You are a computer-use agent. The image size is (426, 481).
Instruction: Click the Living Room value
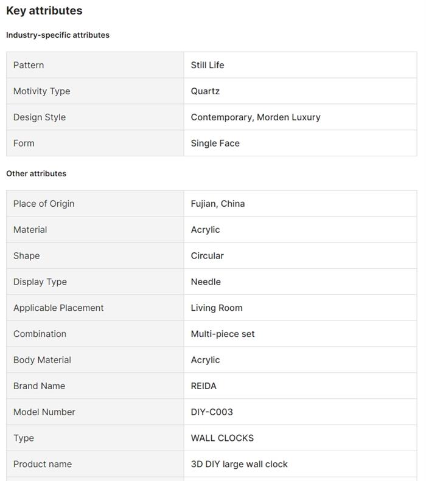click(x=217, y=308)
